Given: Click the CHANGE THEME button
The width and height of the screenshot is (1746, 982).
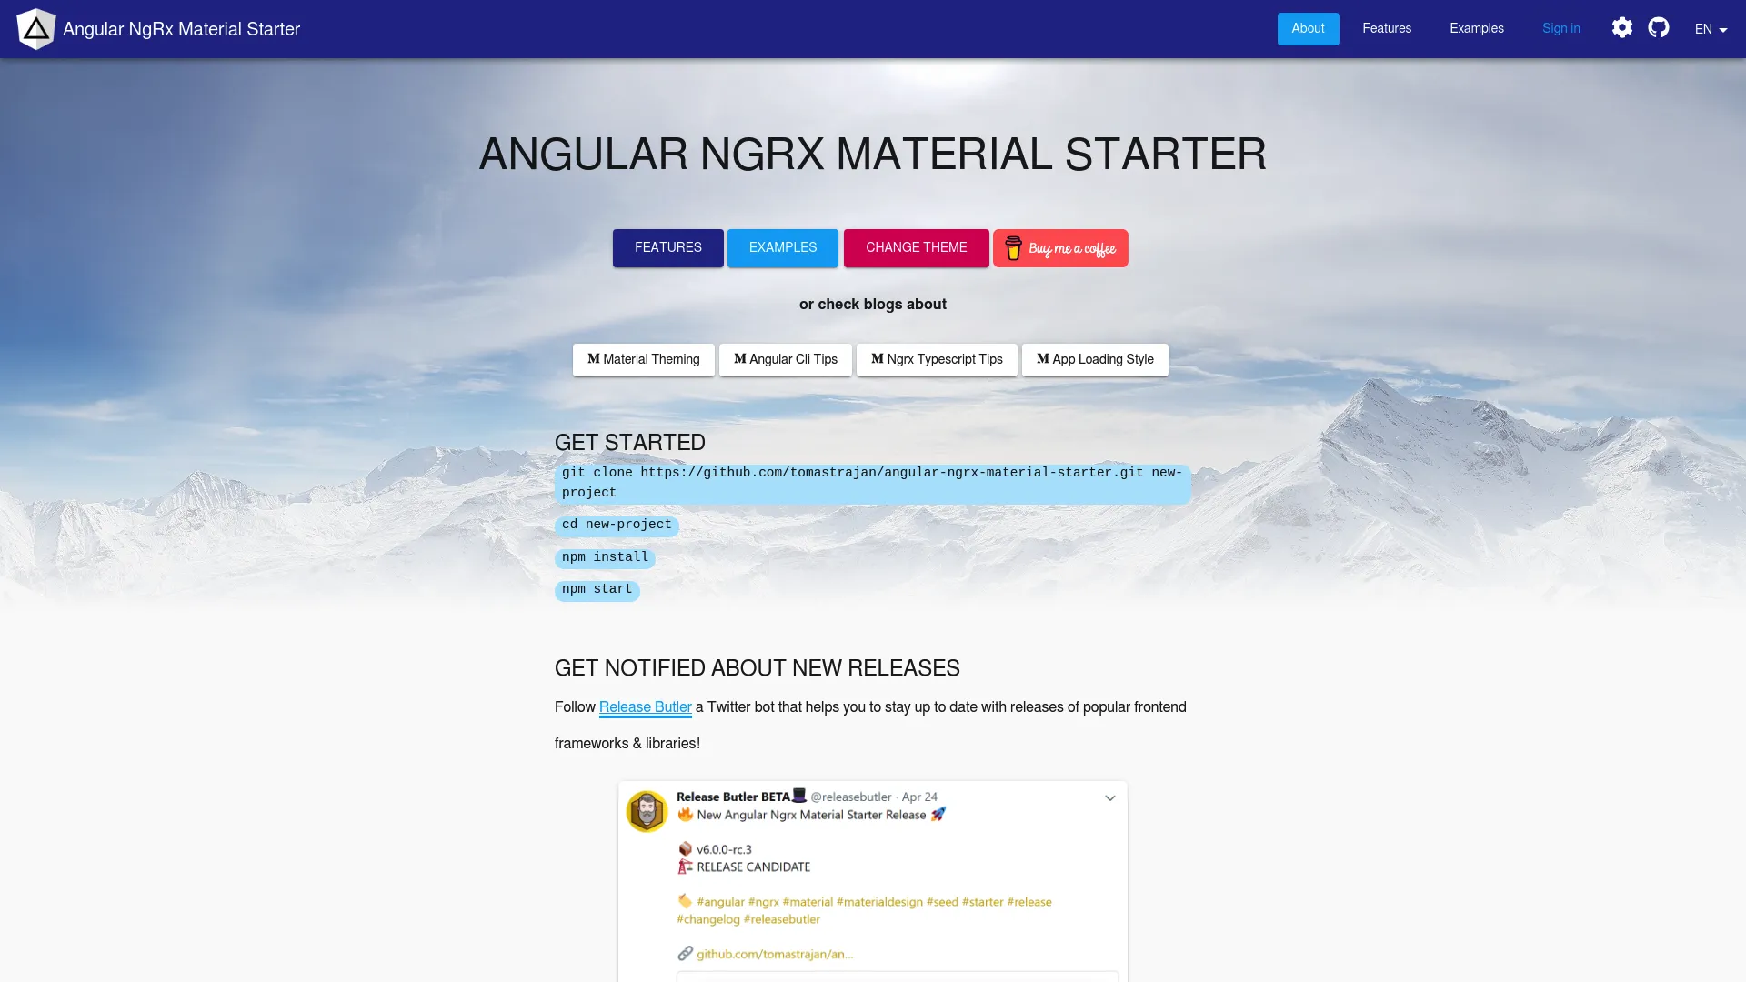Looking at the screenshot, I should (916, 248).
